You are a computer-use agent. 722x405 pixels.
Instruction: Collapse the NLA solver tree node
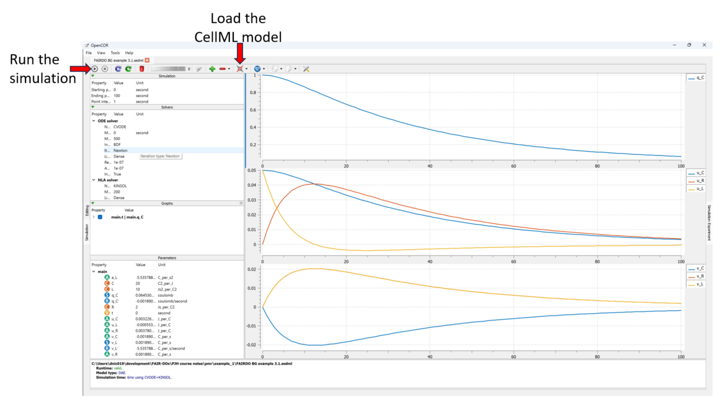pyautogui.click(x=94, y=180)
